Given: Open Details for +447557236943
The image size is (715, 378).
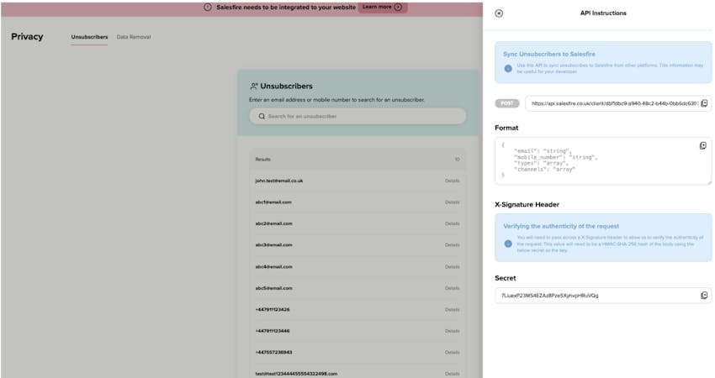Looking at the screenshot, I should pyautogui.click(x=452, y=353).
